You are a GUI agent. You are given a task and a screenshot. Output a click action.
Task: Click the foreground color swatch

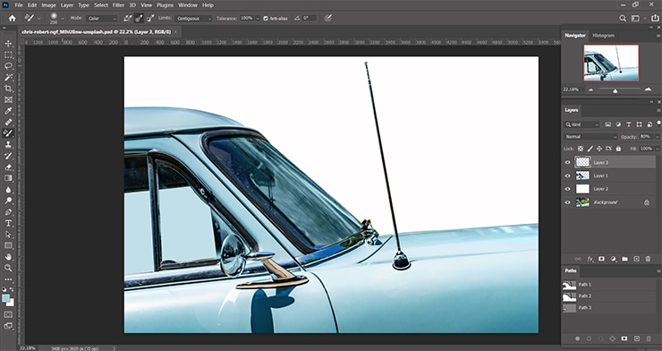[6, 299]
